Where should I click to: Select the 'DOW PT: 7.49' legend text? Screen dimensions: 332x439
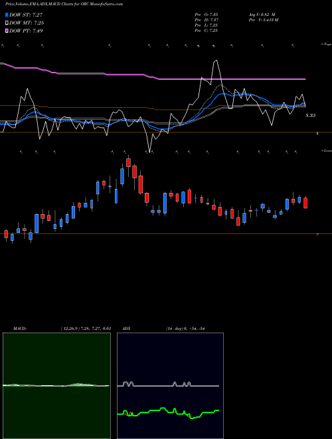tap(26, 31)
